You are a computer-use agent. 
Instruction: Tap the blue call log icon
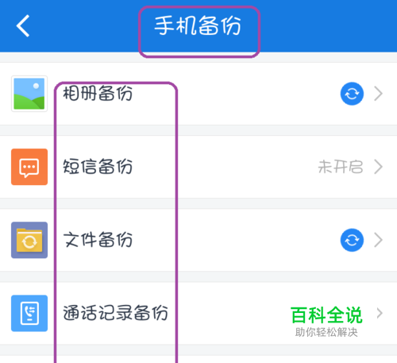click(29, 313)
